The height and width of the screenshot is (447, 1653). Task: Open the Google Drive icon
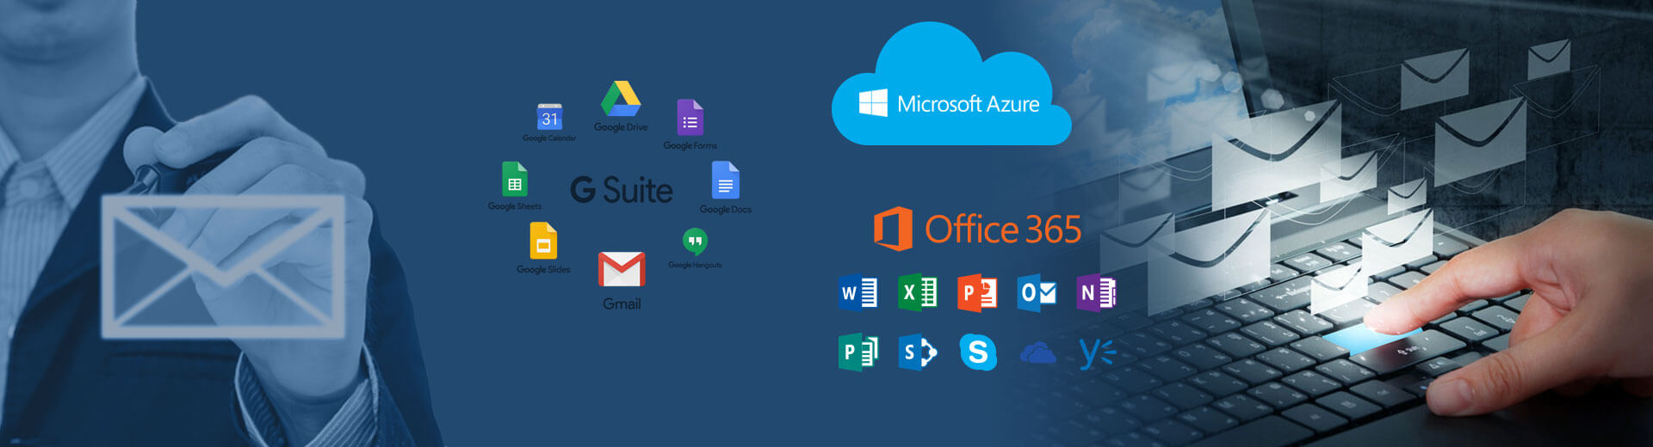coord(621,99)
